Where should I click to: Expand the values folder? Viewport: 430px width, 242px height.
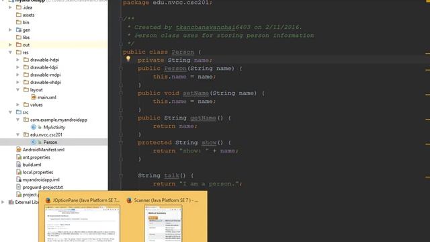tap(18, 105)
